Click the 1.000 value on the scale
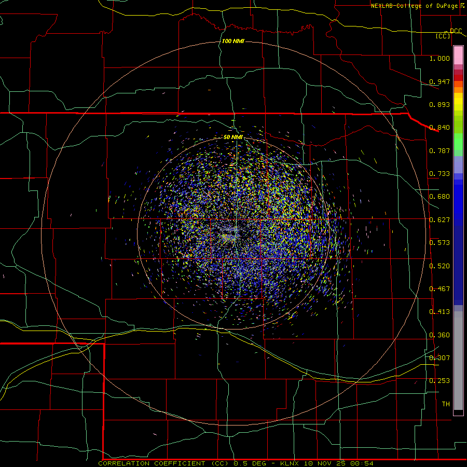The width and height of the screenshot is (467, 467). 439,58
